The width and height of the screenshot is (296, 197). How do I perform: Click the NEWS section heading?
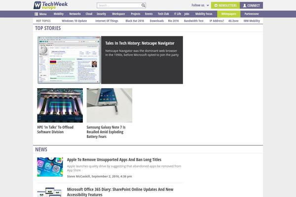click(41, 150)
